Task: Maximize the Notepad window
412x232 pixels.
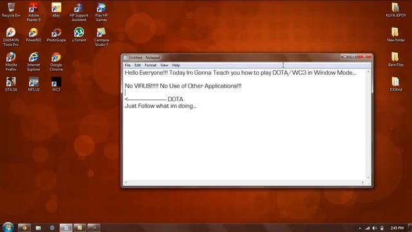Action: (353, 57)
